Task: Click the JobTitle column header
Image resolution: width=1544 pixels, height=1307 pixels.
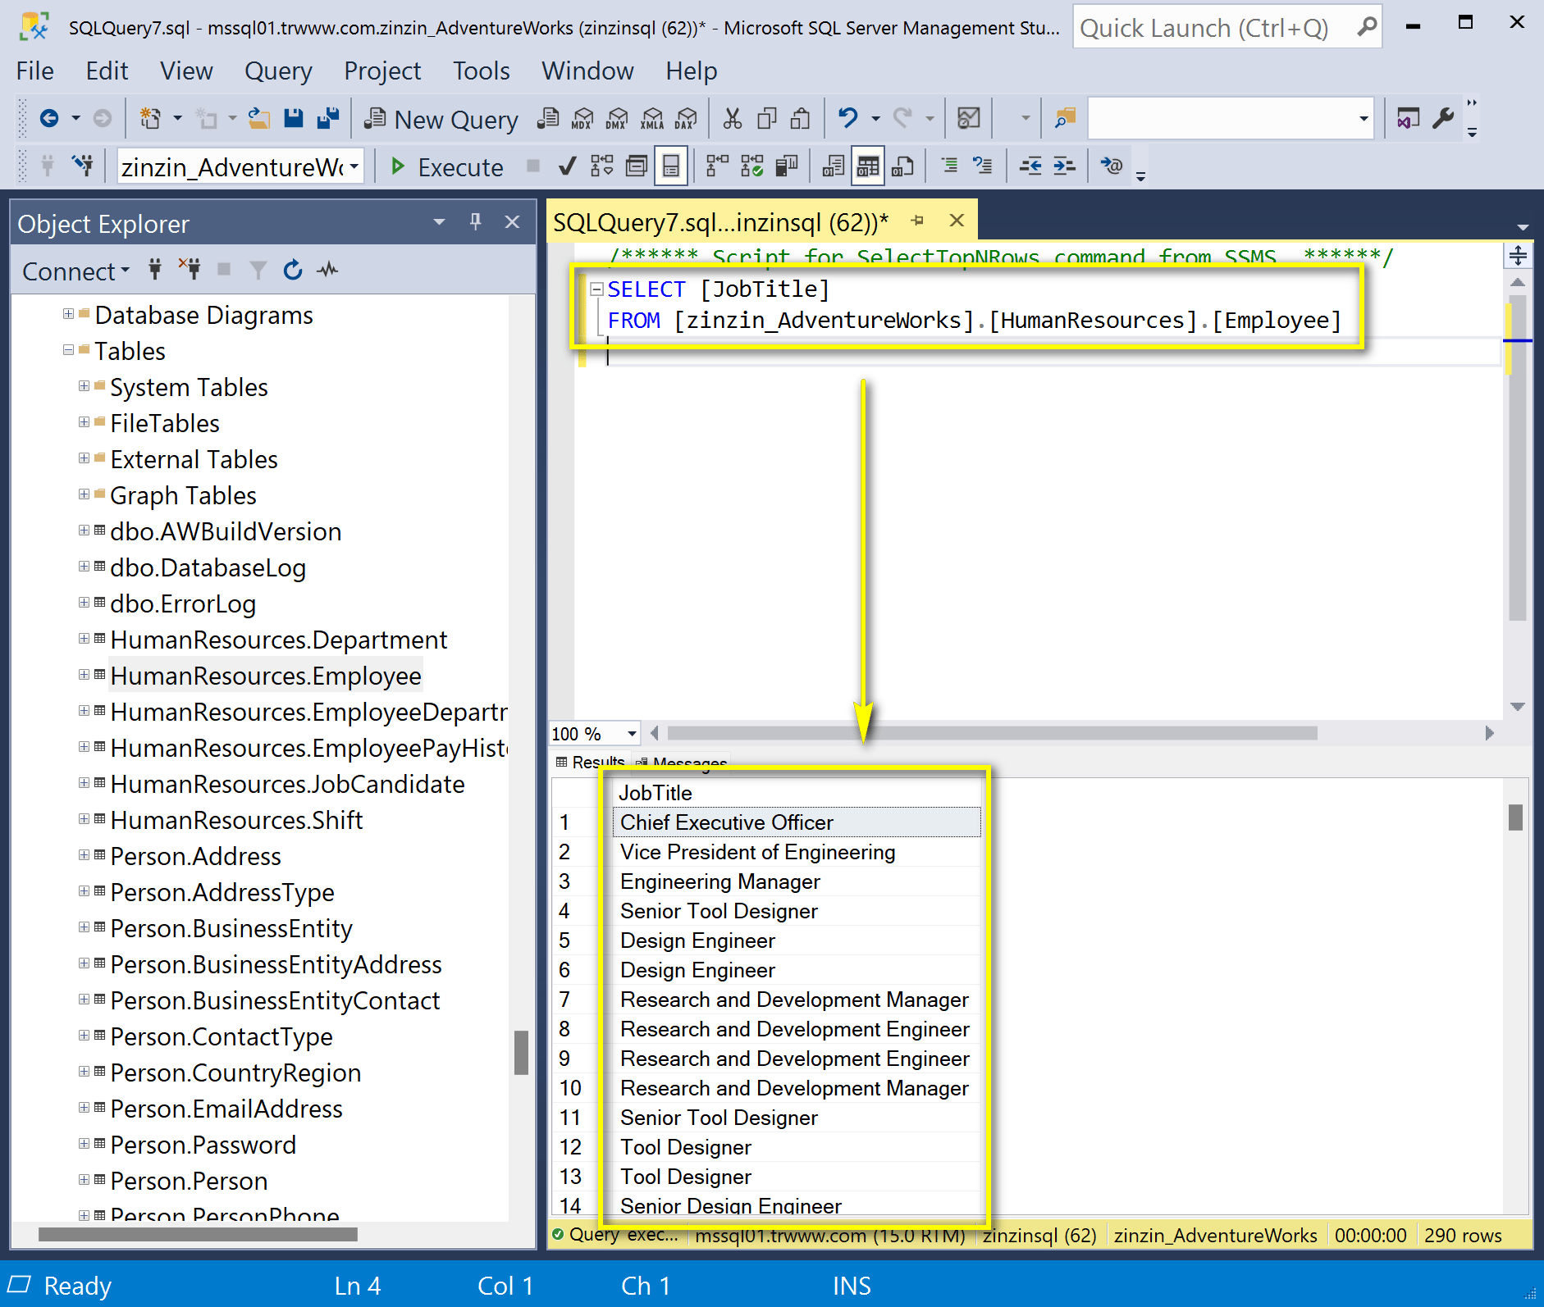Action: (797, 793)
